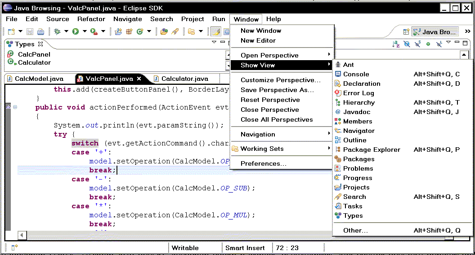Click the New Java Class icon

point(140,31)
